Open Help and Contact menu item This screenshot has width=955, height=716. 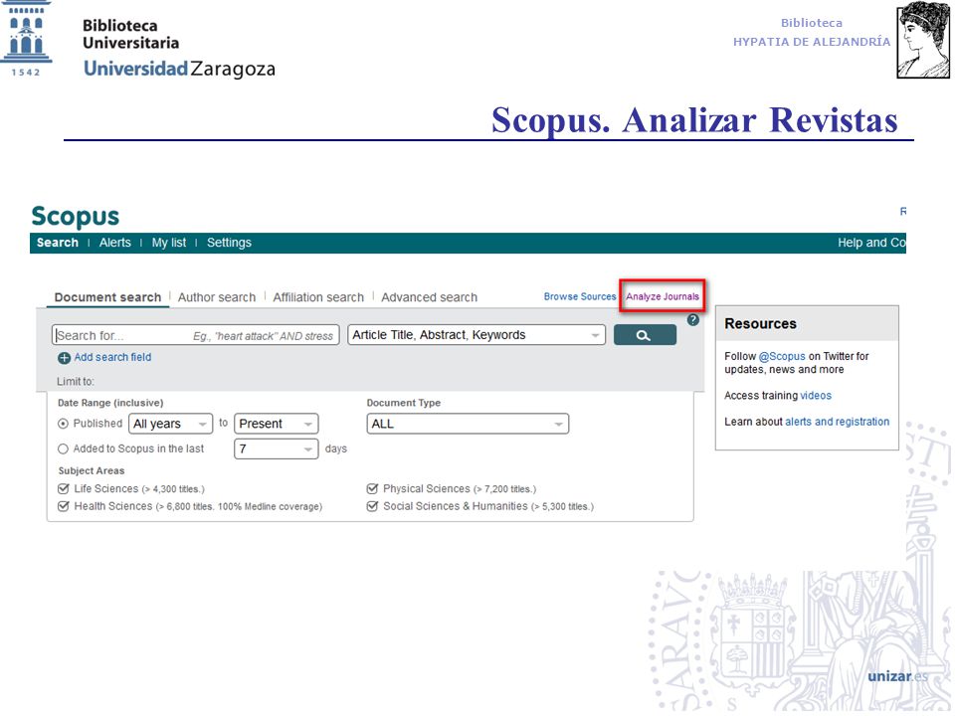pyautogui.click(x=871, y=243)
